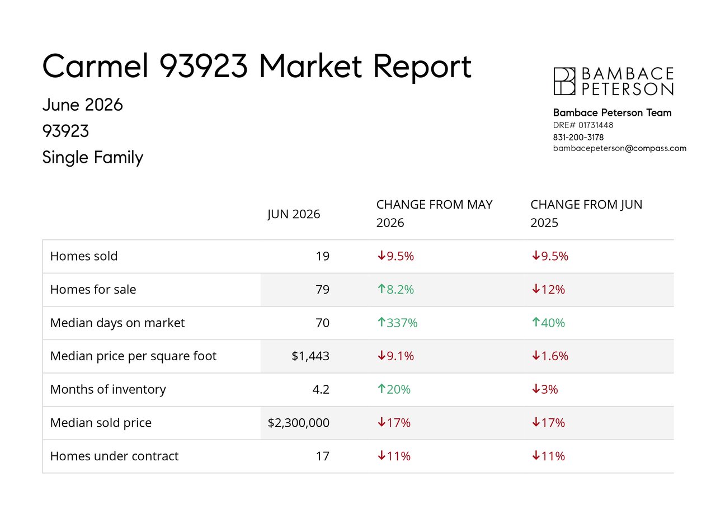Click the Homes under contract row label

pyautogui.click(x=114, y=456)
